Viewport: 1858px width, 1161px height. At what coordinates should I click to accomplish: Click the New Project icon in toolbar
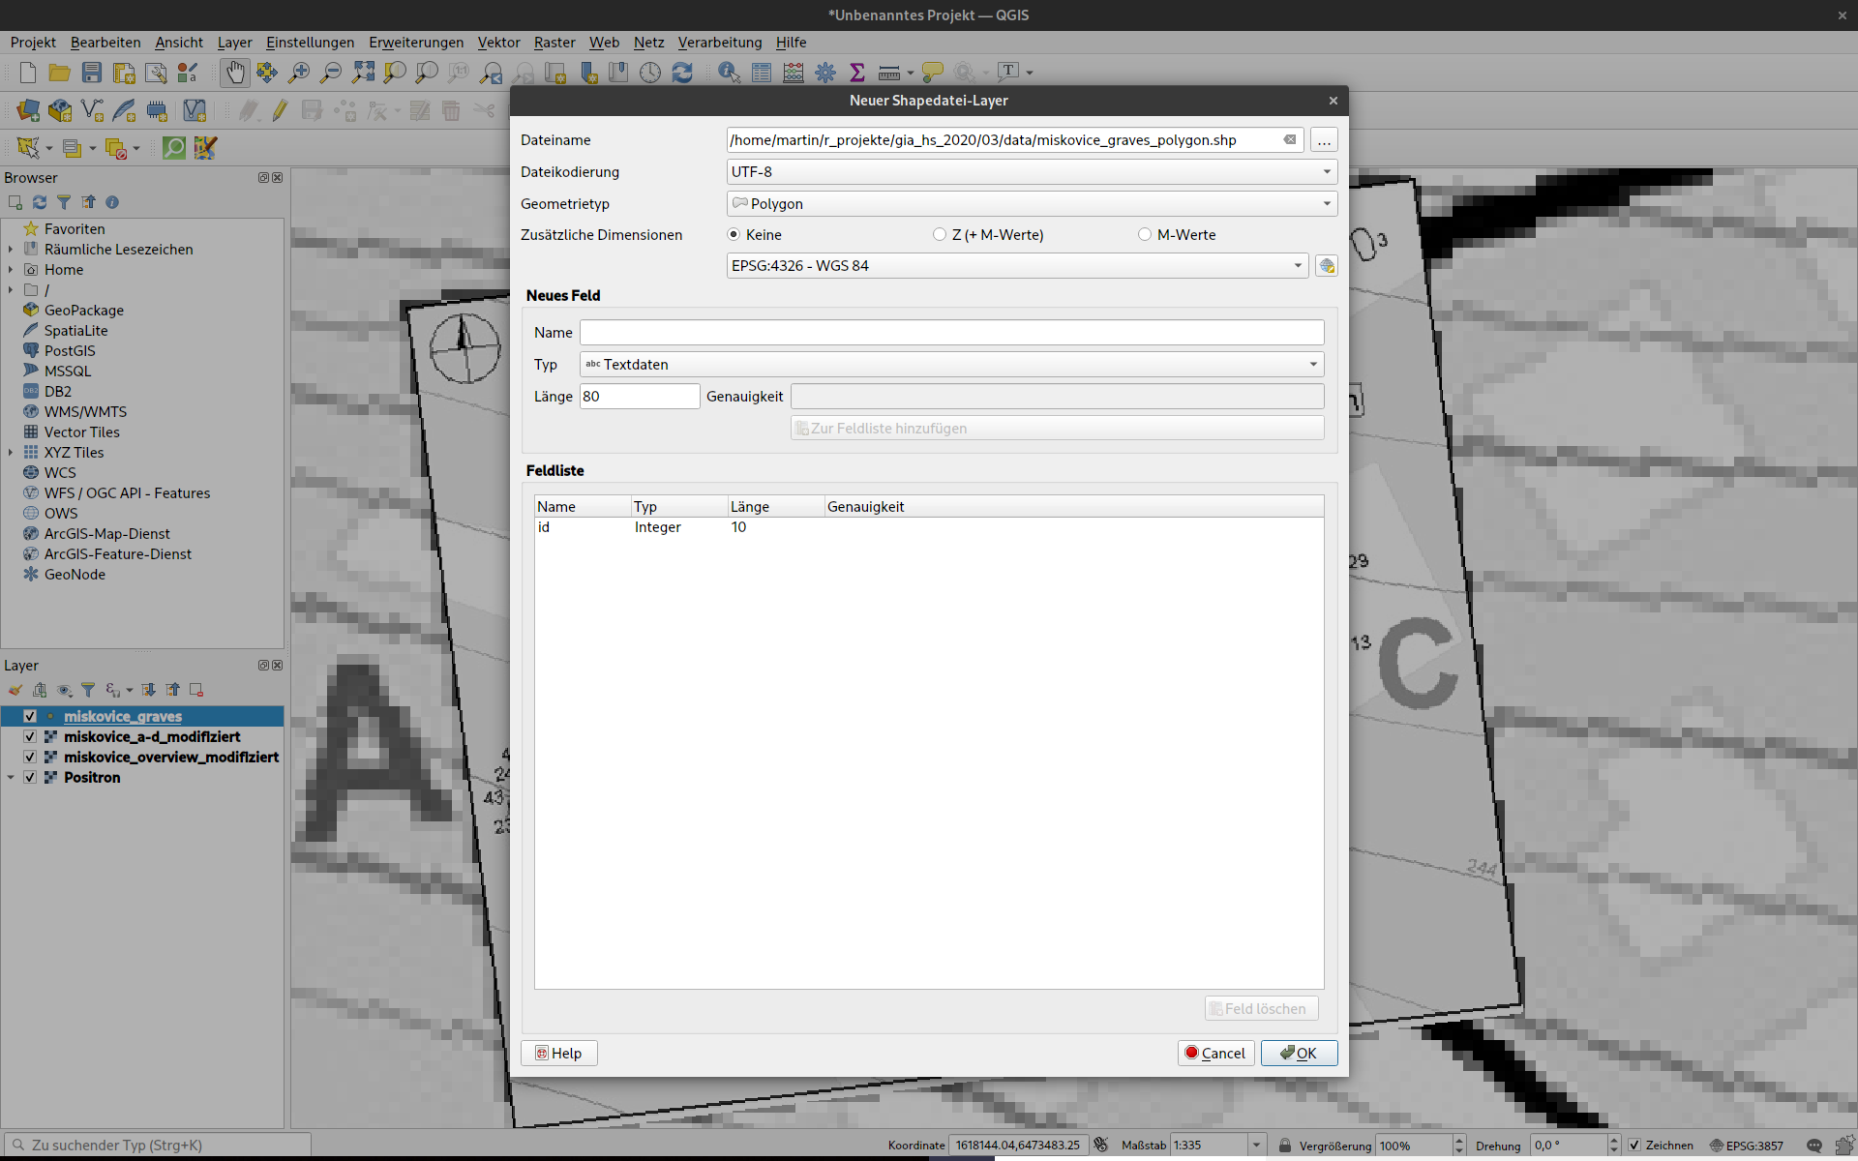pos(28,73)
